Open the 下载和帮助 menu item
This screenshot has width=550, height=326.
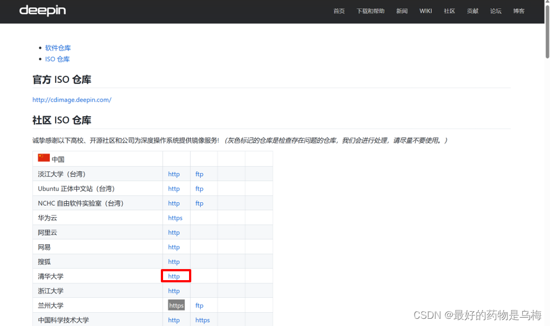[370, 10]
